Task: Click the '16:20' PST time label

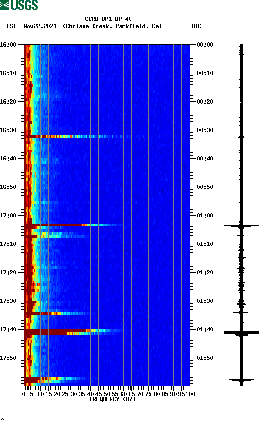Action: 9,102
